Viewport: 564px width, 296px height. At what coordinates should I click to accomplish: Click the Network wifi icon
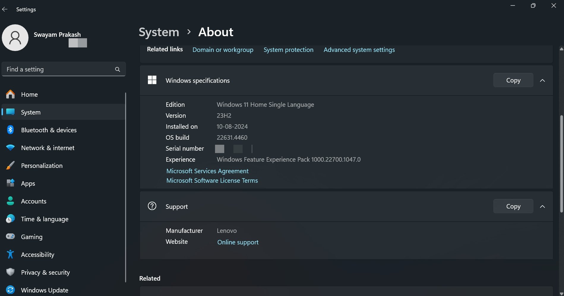tap(10, 148)
